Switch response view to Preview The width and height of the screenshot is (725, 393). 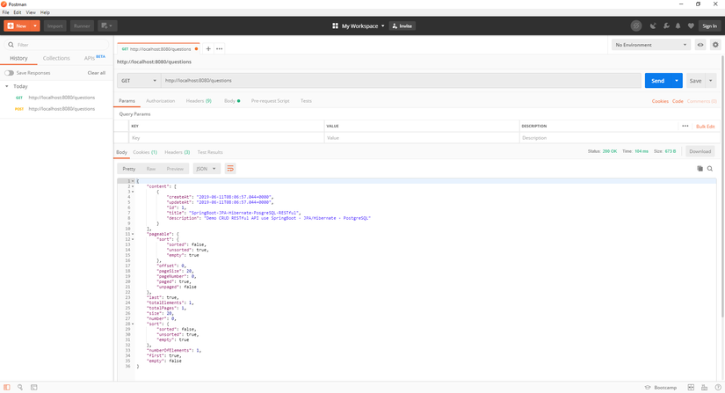coord(175,169)
